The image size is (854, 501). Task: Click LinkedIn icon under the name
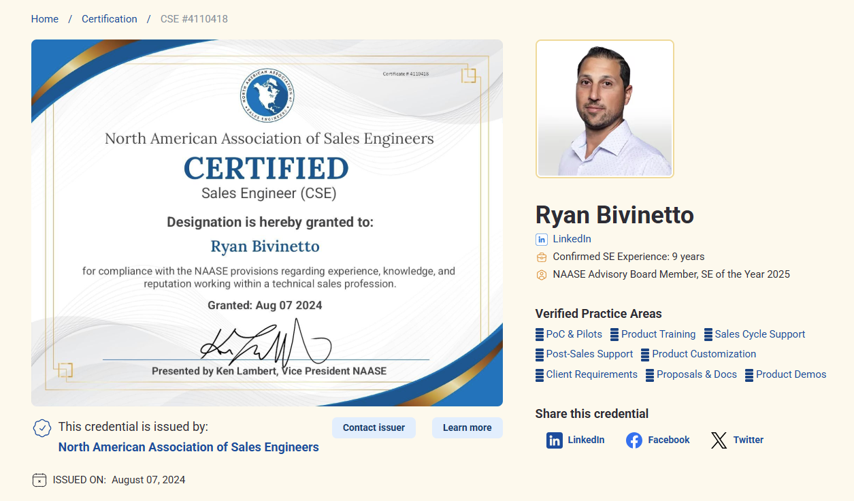click(542, 240)
